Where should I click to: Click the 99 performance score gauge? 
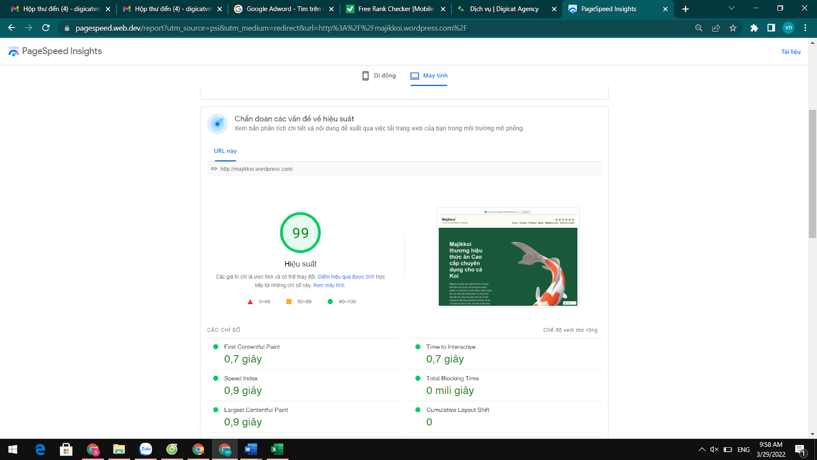coord(300,233)
